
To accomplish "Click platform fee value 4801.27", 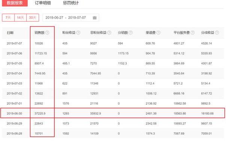I will point(179,43).
